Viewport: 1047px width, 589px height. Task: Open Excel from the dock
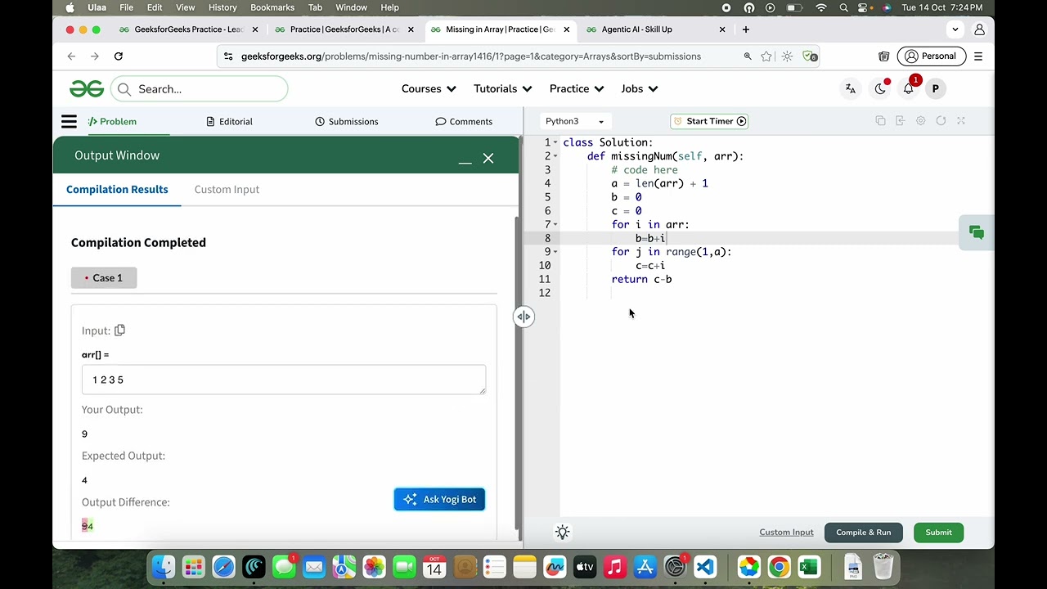coord(809,567)
